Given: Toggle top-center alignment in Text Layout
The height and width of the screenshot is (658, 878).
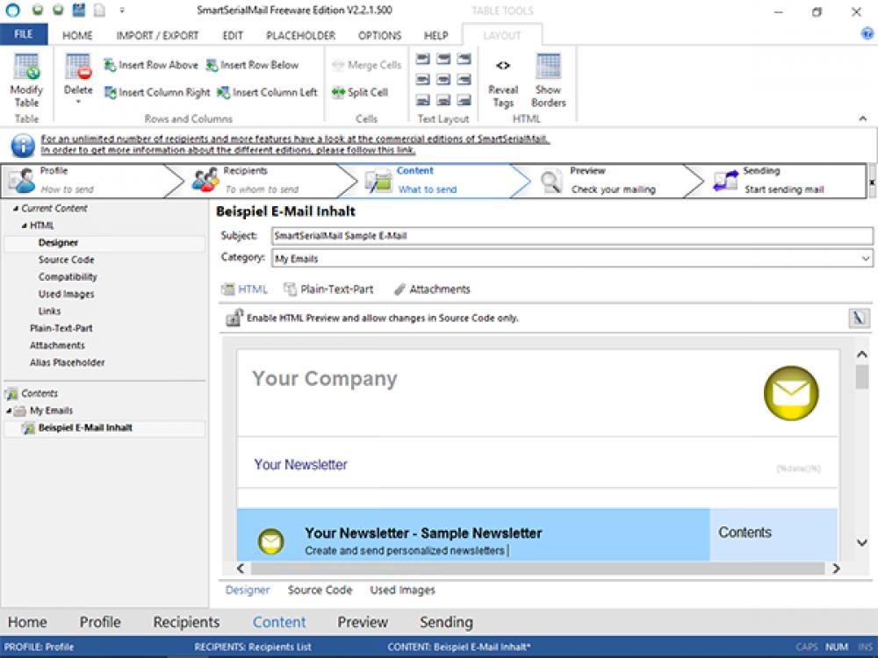Looking at the screenshot, I should [x=443, y=58].
